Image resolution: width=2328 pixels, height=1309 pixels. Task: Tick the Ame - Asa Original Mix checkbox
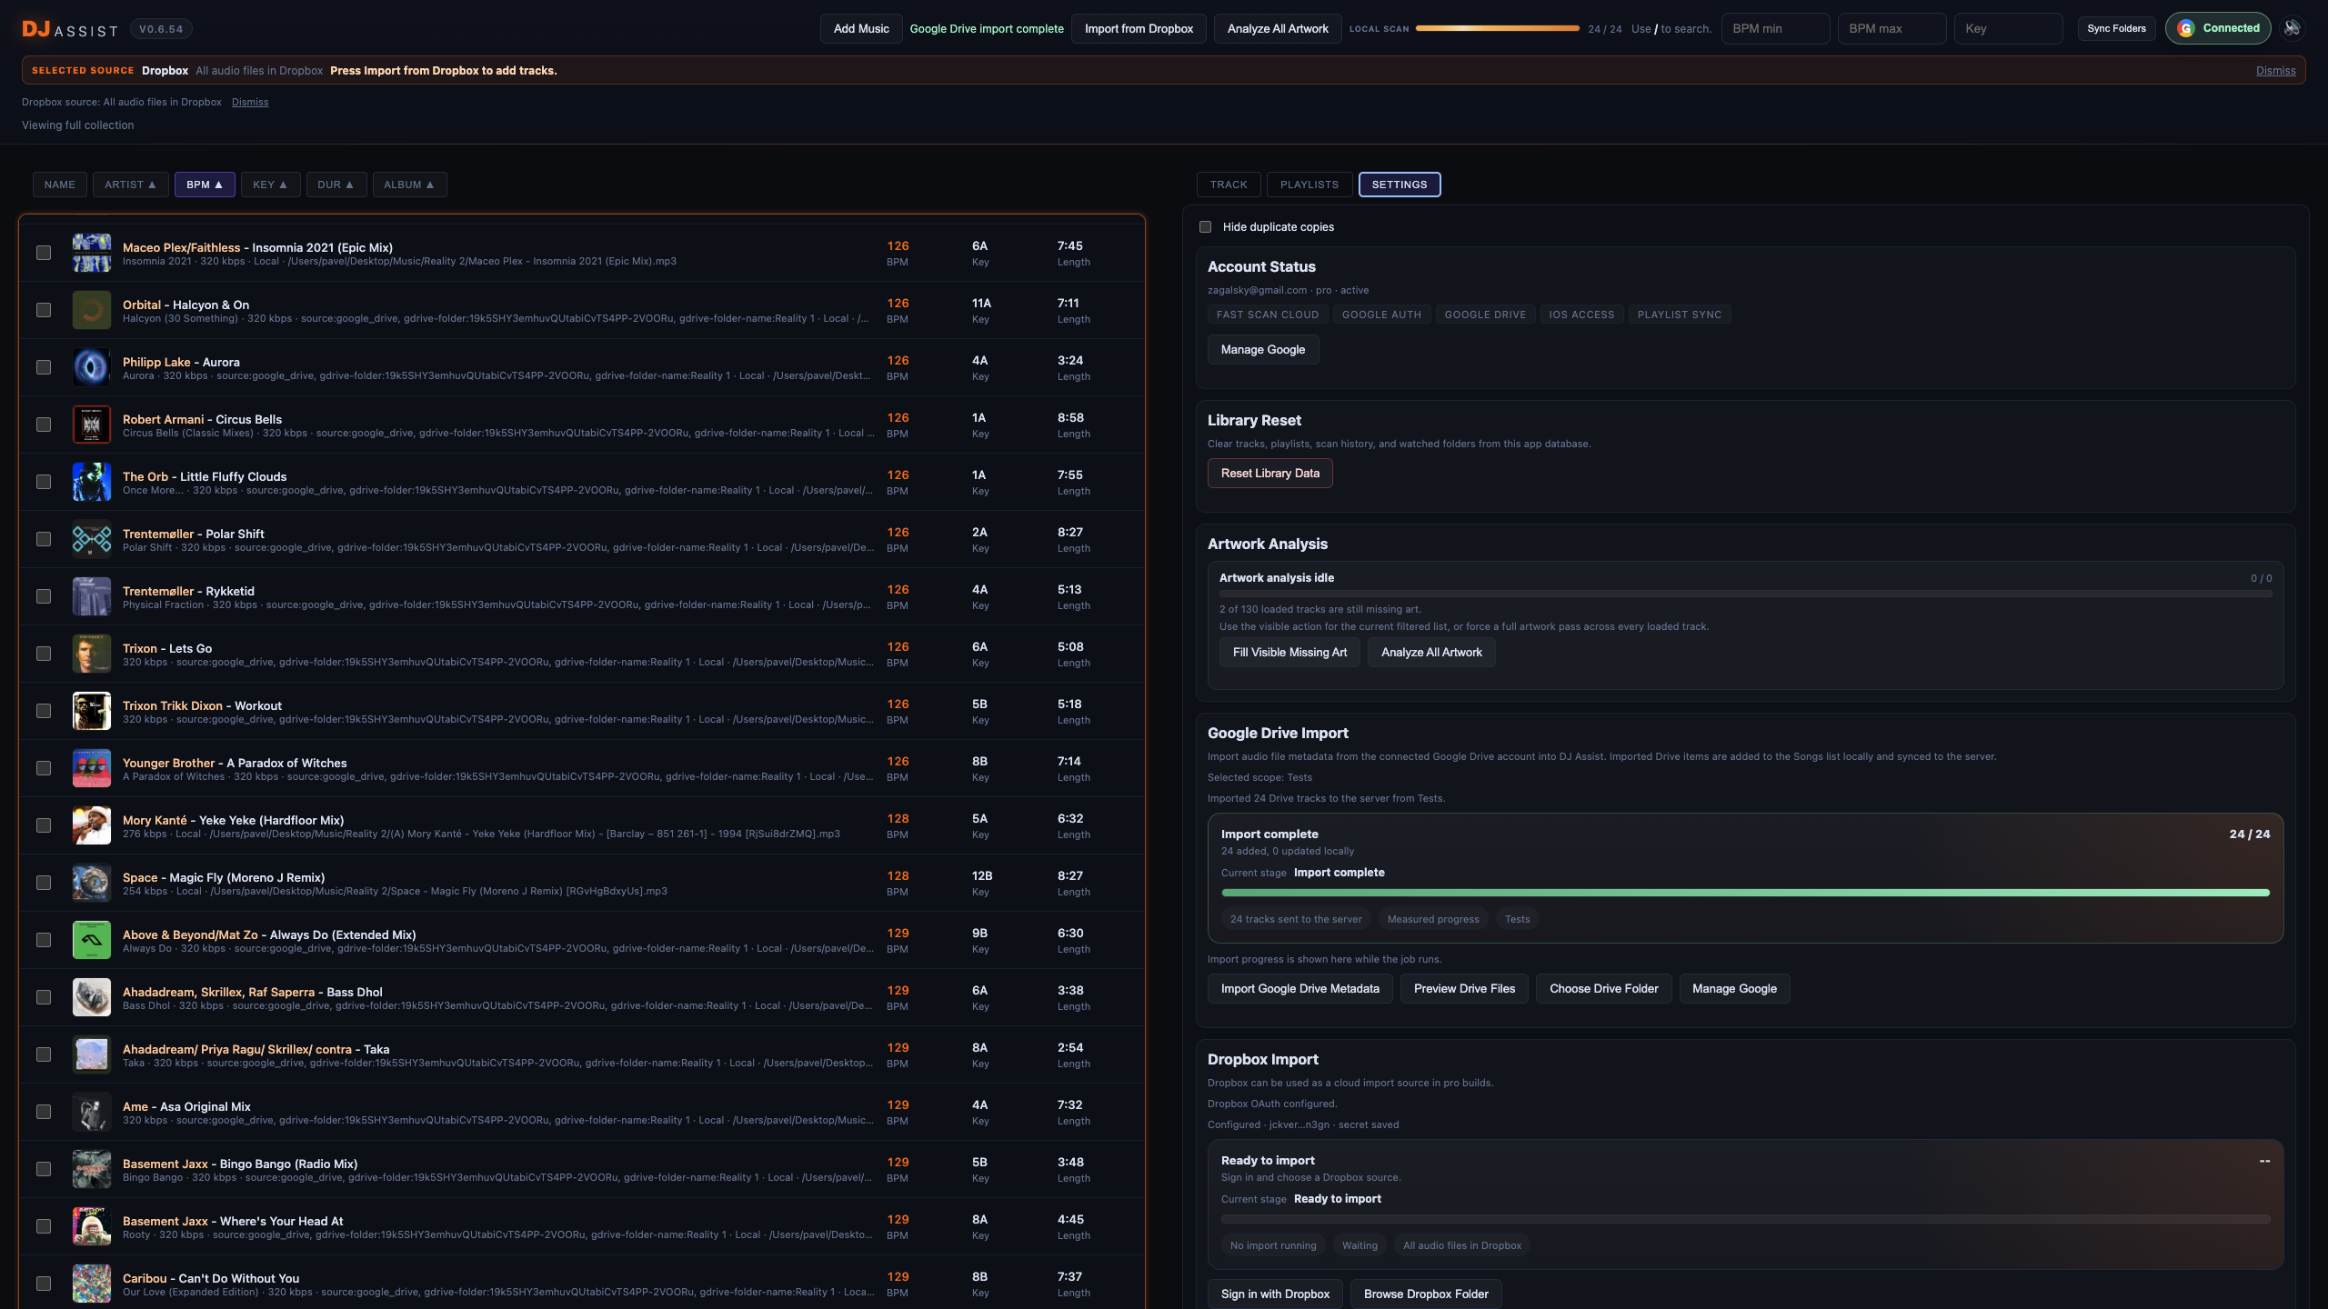[44, 1112]
